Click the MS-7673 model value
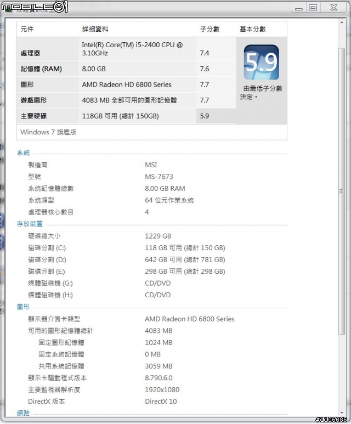The height and width of the screenshot is (424, 351). click(x=159, y=177)
